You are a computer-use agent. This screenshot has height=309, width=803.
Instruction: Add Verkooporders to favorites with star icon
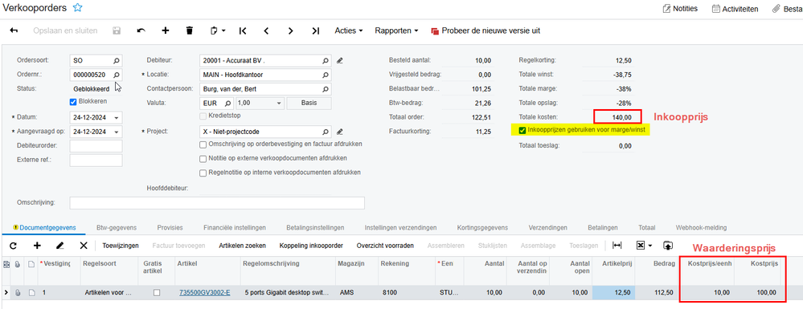point(77,8)
